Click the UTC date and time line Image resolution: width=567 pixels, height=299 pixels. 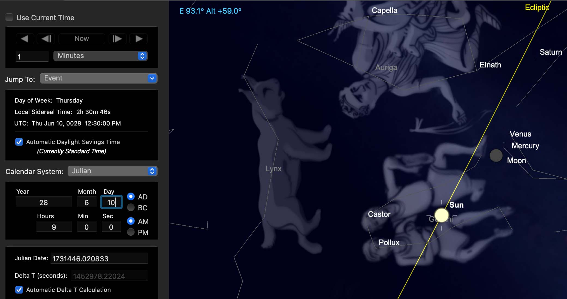tap(67, 123)
